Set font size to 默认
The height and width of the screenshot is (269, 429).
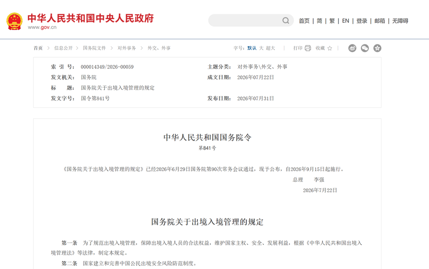click(x=252, y=48)
